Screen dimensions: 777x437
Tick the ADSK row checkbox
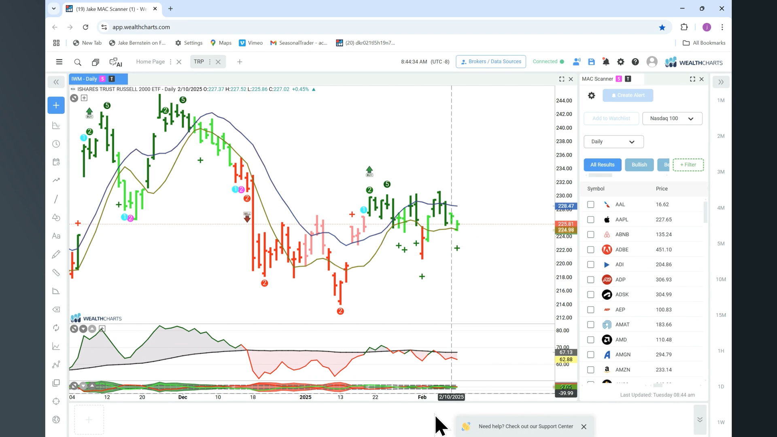590,295
